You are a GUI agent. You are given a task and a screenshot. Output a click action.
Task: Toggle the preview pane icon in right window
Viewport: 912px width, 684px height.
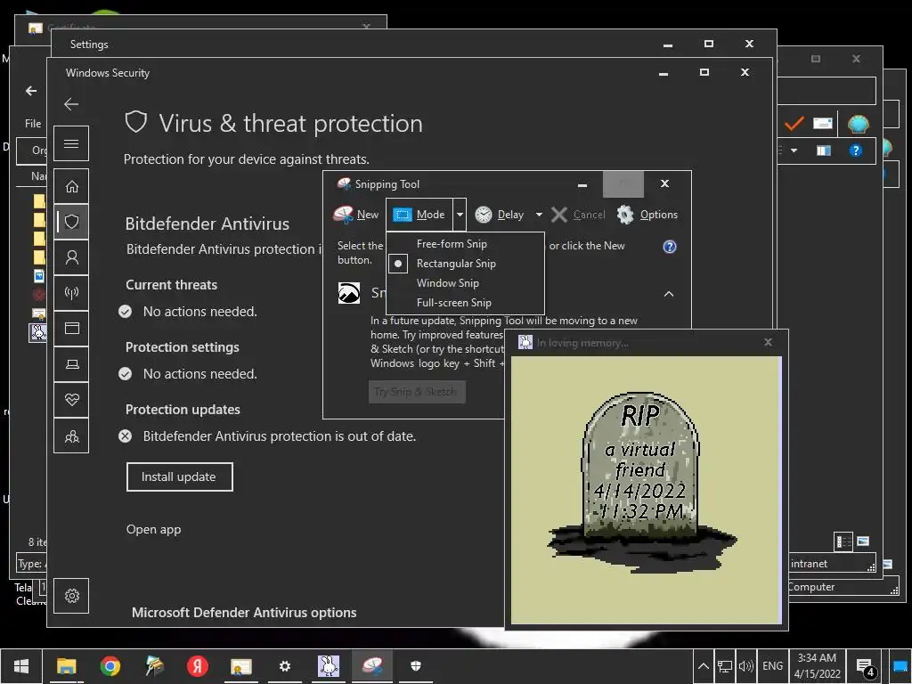[x=824, y=151]
